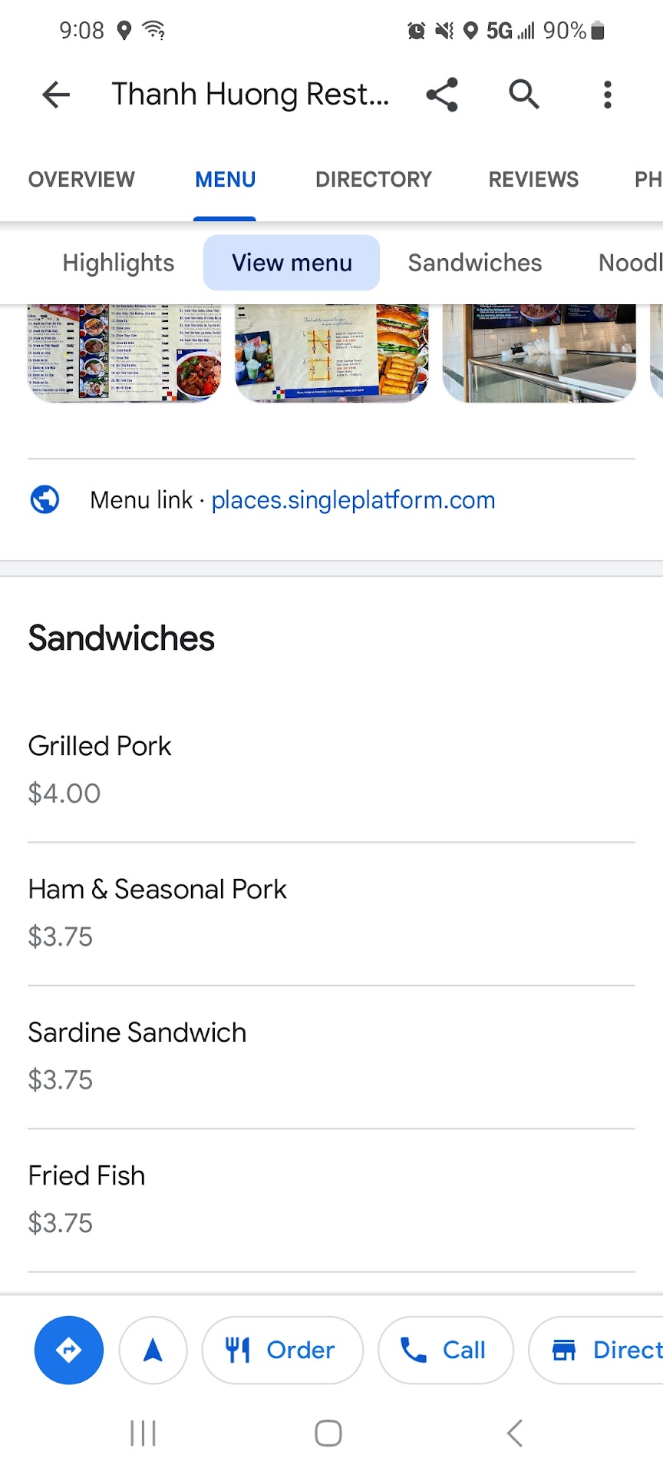This screenshot has width=663, height=1475.
Task: Select the Highlights chip
Action: pyautogui.click(x=118, y=263)
